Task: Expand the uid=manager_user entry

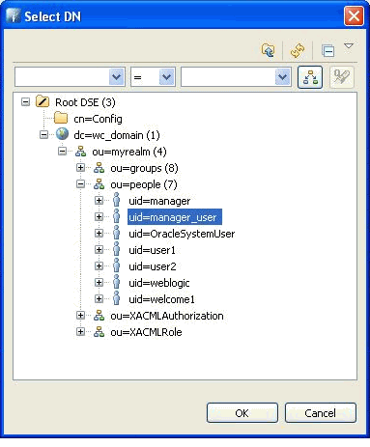Action: [99, 217]
